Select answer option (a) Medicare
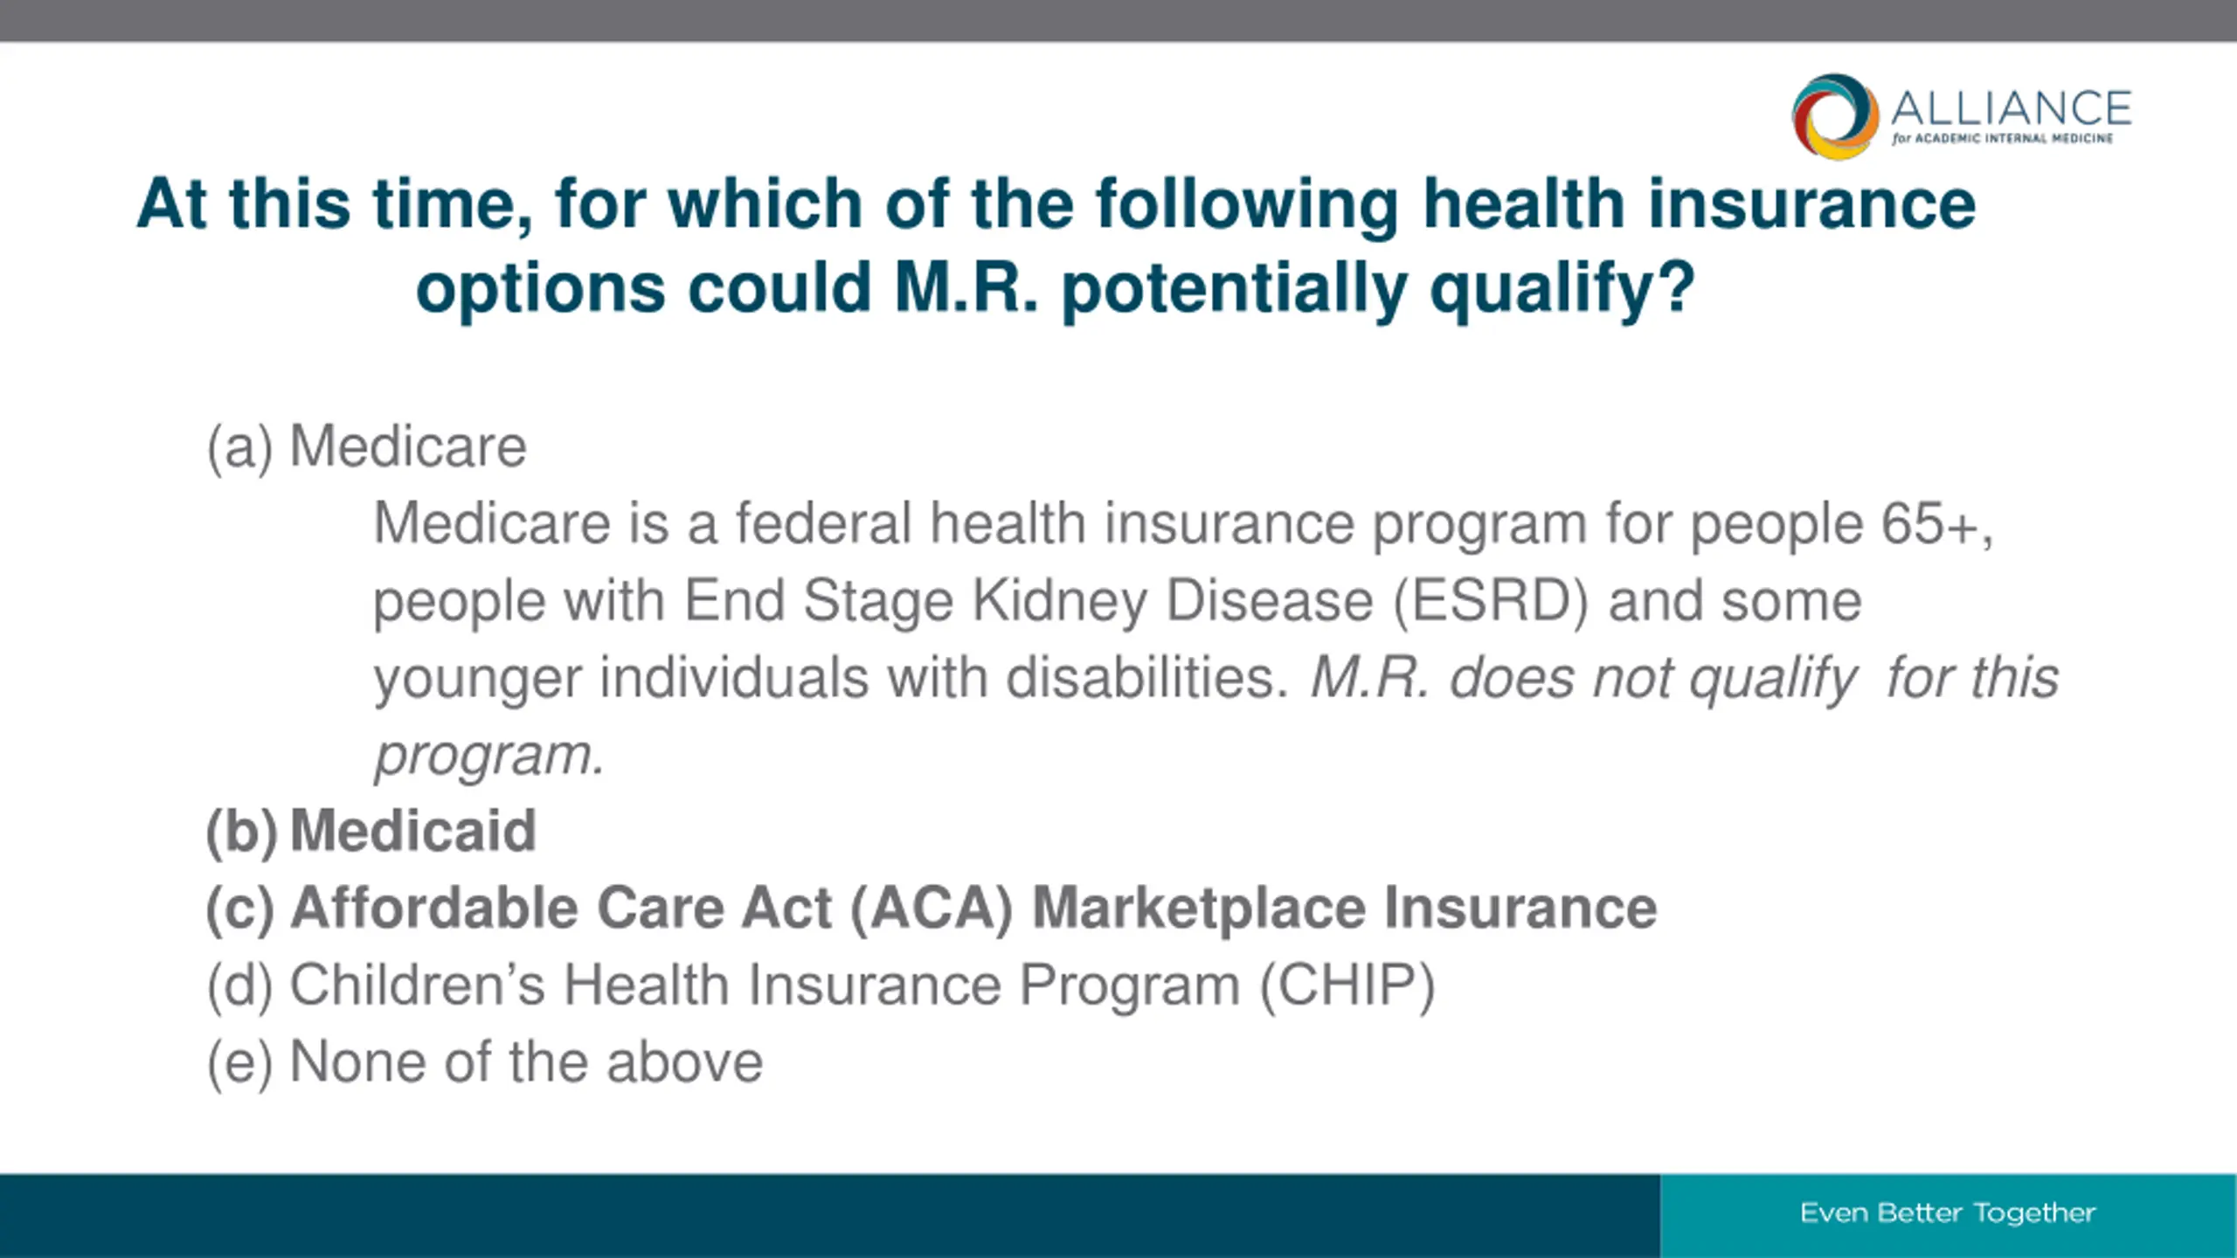 click(366, 446)
